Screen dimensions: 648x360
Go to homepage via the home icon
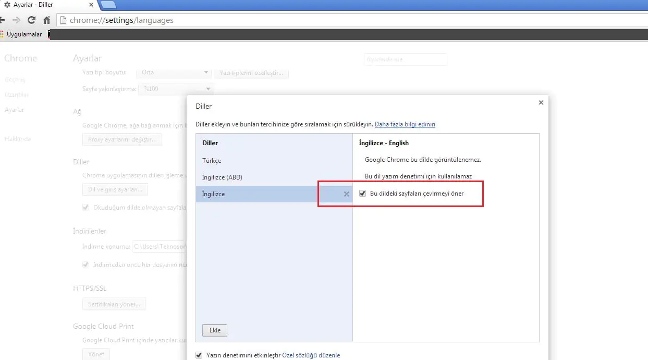click(x=46, y=20)
